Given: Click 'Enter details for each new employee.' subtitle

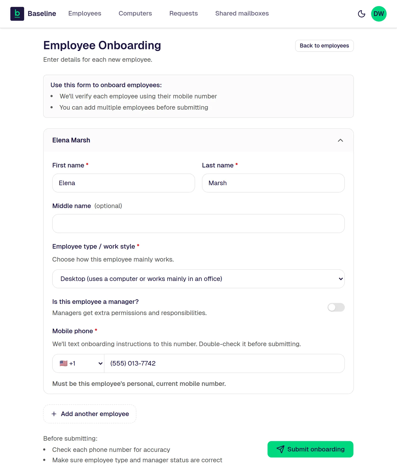Looking at the screenshot, I should tap(98, 60).
